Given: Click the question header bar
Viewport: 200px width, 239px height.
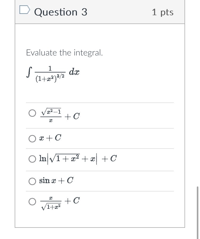Looking at the screenshot, I should click(100, 12).
